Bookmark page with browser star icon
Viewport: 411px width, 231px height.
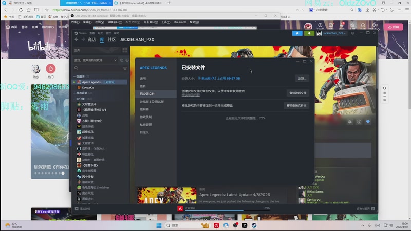click(47, 10)
